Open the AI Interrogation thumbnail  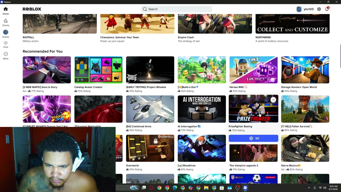pos(202,109)
